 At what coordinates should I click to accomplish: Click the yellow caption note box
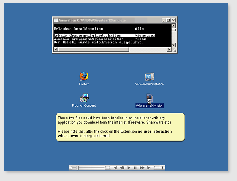tap(120, 127)
